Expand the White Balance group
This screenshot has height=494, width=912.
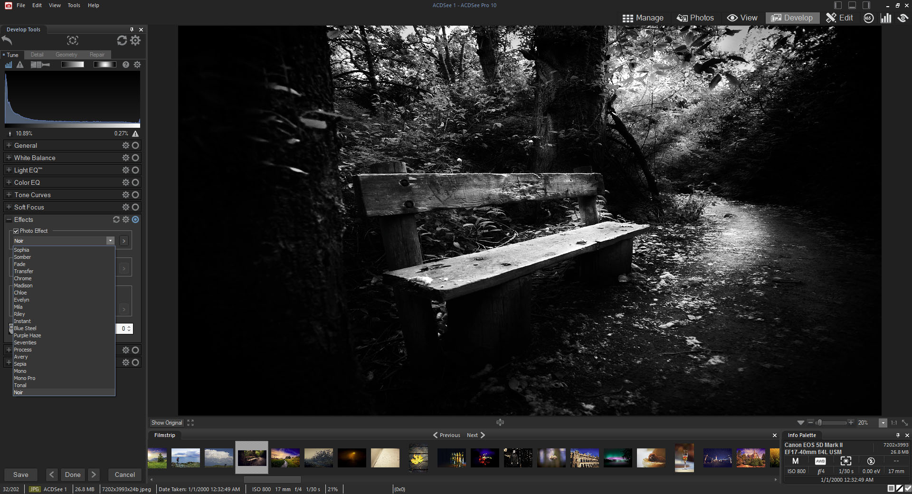click(9, 158)
